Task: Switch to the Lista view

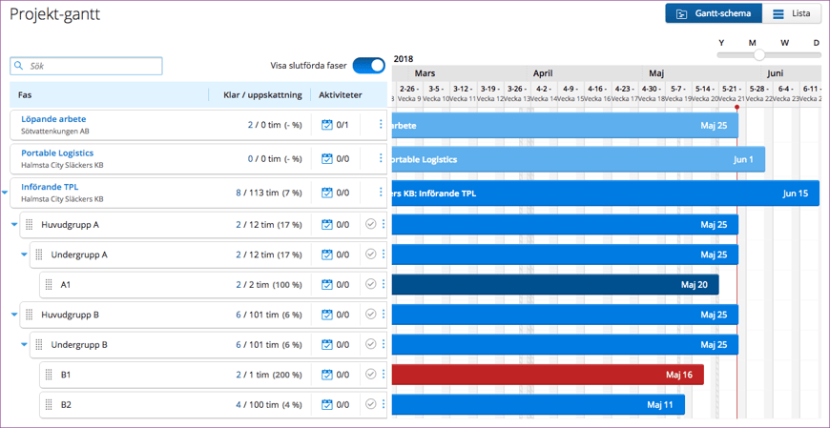Action: 792,14
